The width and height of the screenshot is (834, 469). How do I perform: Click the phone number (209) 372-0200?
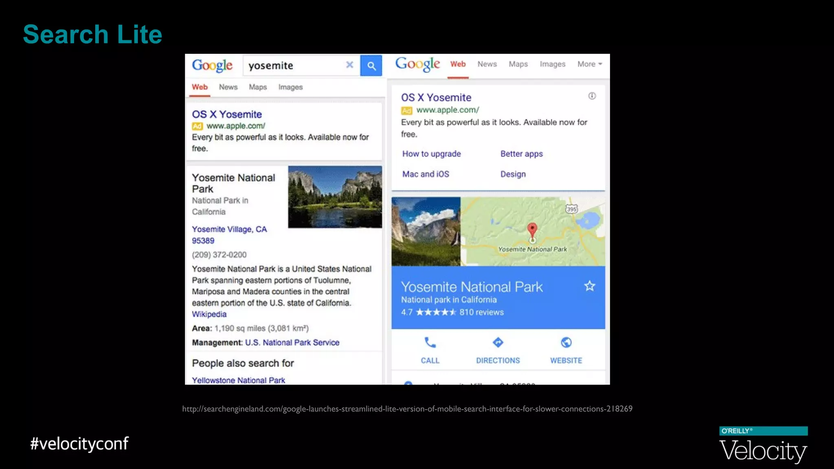219,255
